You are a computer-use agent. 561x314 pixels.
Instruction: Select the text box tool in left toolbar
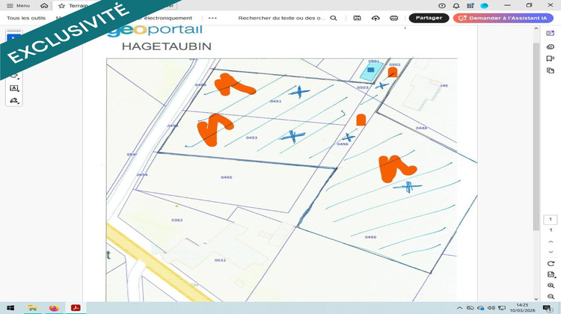[x=14, y=88]
